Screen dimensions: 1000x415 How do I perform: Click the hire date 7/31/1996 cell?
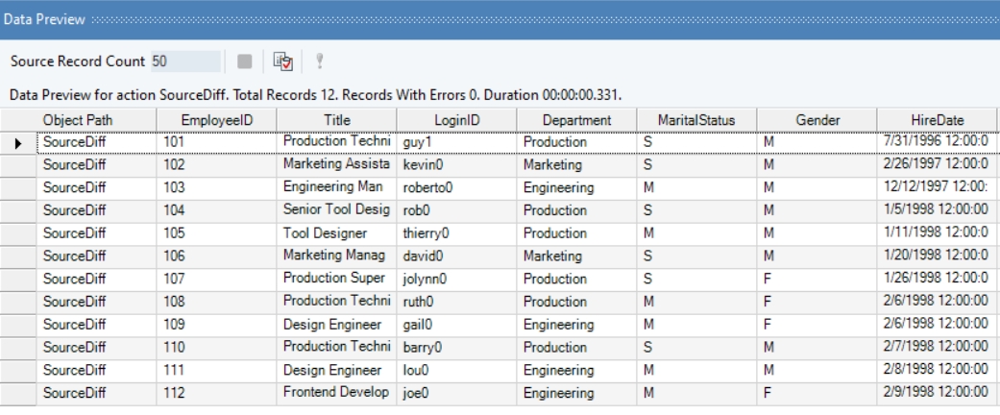938,142
